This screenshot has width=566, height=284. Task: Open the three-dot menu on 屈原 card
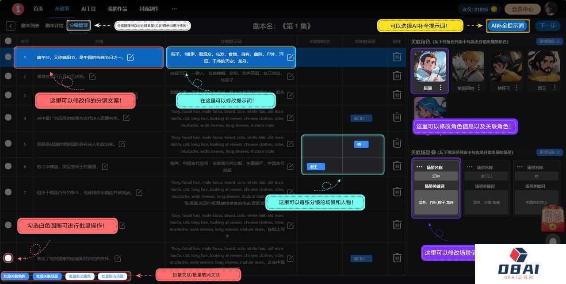pos(440,88)
